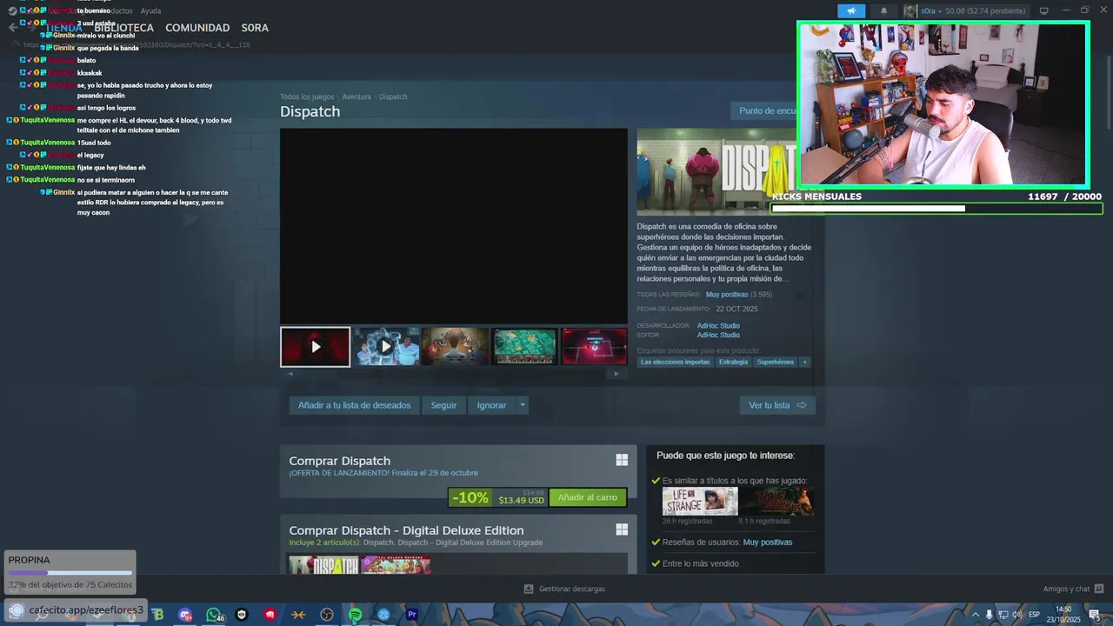Select the Estrategia tag
Image resolution: width=1113 pixels, height=626 pixels.
733,362
